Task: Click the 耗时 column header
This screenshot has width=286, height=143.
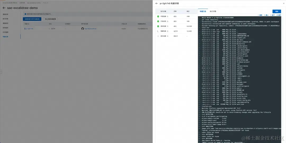Action: [x=188, y=11]
